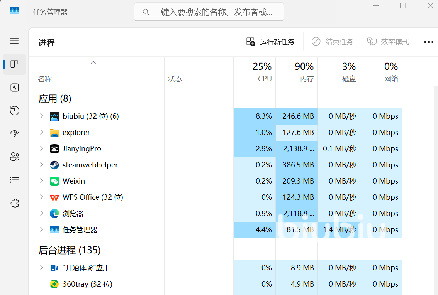
Task: Expand the JianyingPro process group
Action: 42,148
